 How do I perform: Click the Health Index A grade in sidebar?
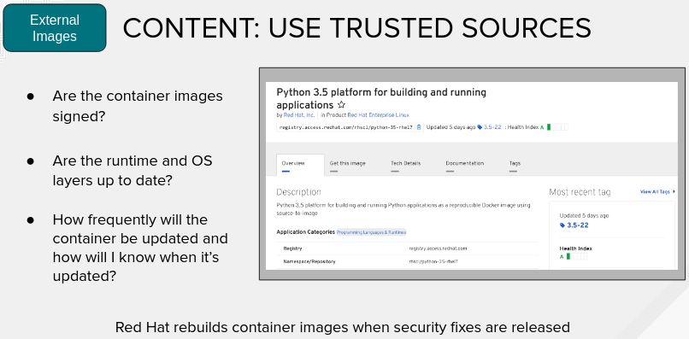(562, 256)
